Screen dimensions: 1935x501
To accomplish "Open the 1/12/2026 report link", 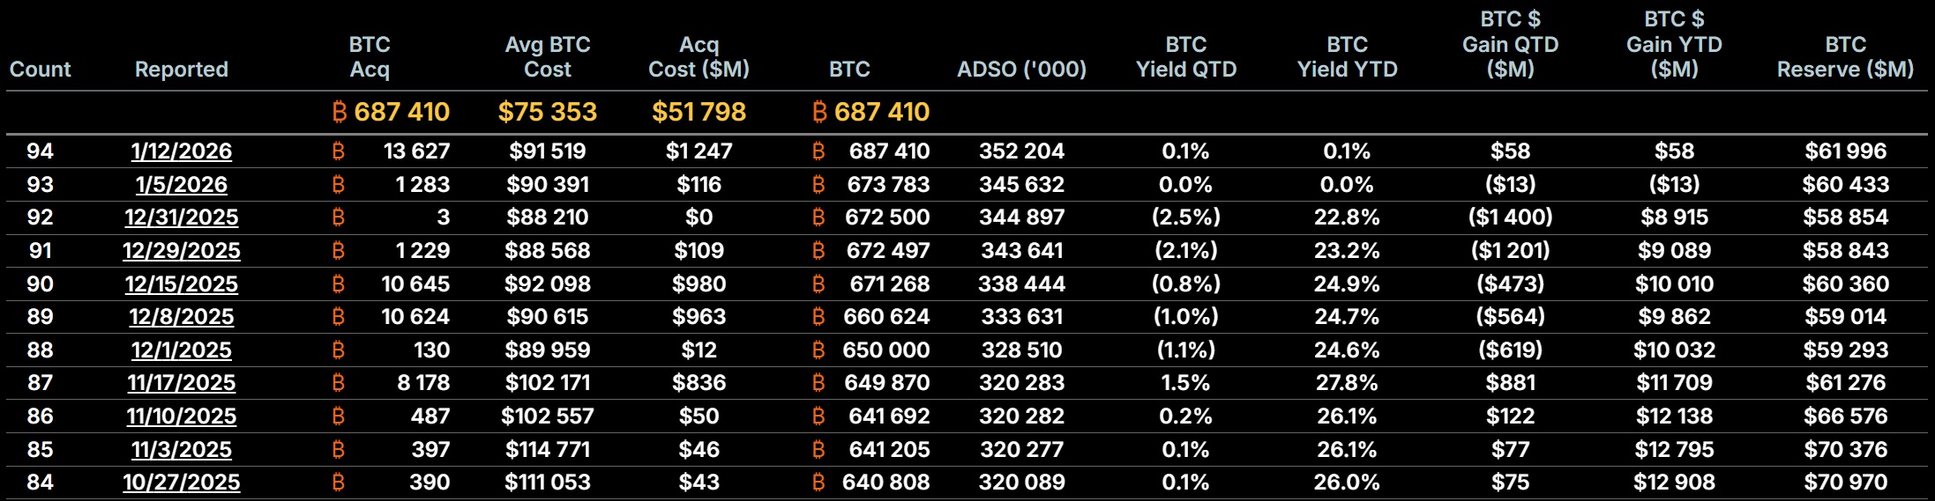I will (182, 151).
